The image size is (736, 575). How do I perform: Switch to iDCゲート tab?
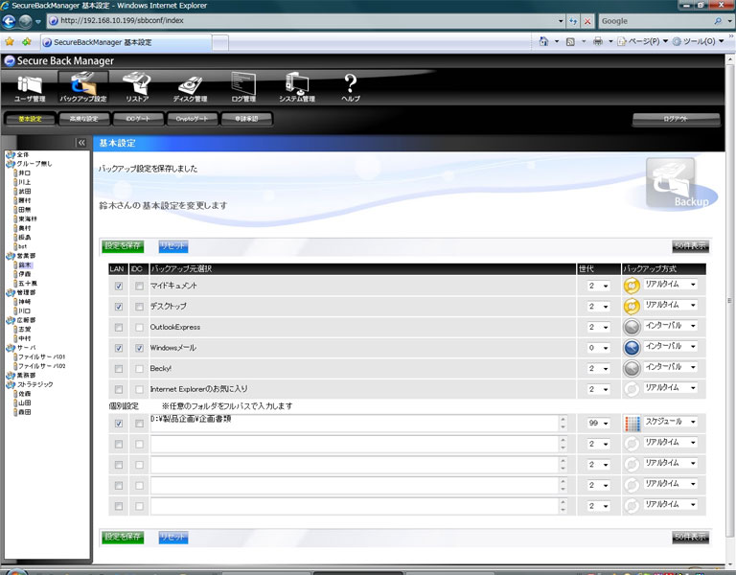(138, 119)
